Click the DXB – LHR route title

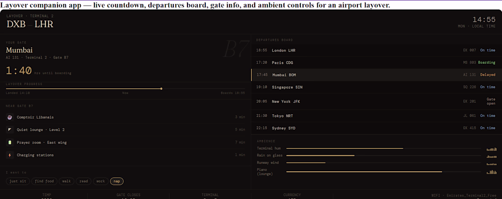pyautogui.click(x=30, y=24)
